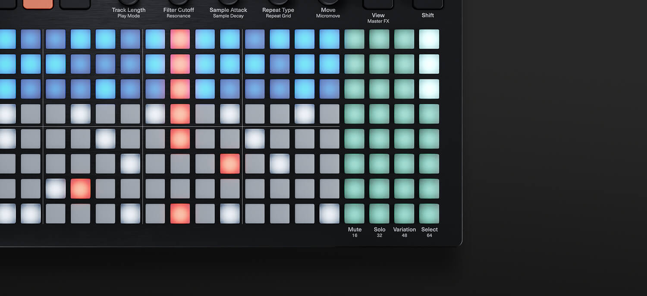Click the Micromove label
Screen dimensions: 647x296
[x=328, y=16]
